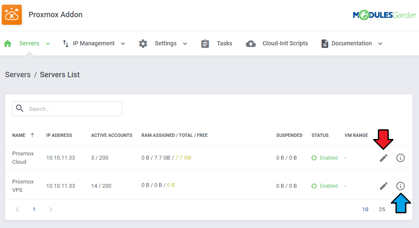Show info for Proxmox VPS server
Screen dimensions: 419x228
pyautogui.click(x=400, y=186)
